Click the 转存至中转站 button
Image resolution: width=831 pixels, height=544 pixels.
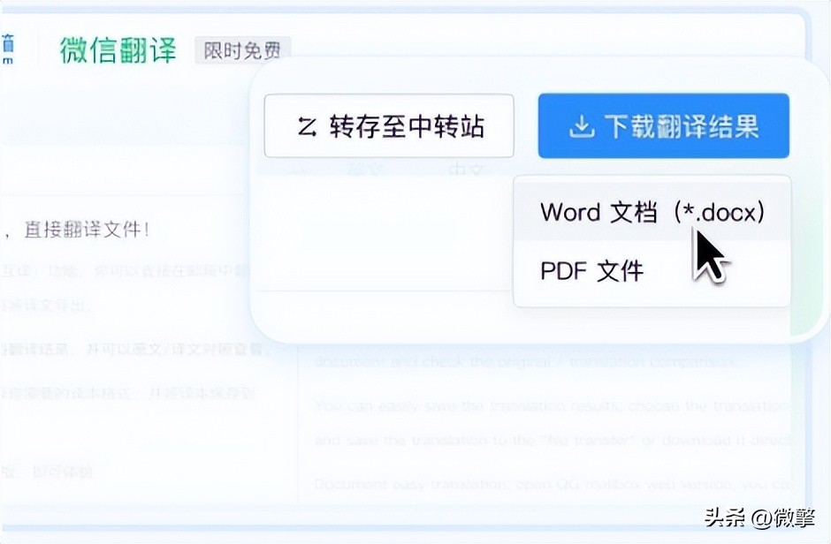coord(388,125)
